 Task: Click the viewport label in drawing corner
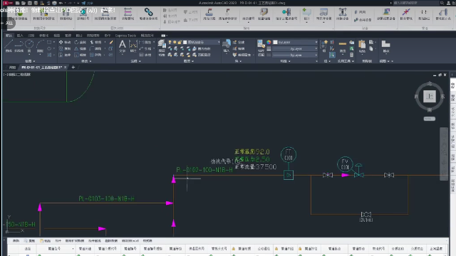click(17, 75)
